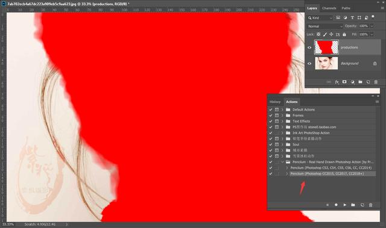Viewport: 386px width, 228px height.
Task: Expand the Default Actions folder
Action: coord(282,109)
